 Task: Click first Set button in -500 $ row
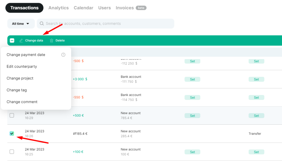point(192,61)
